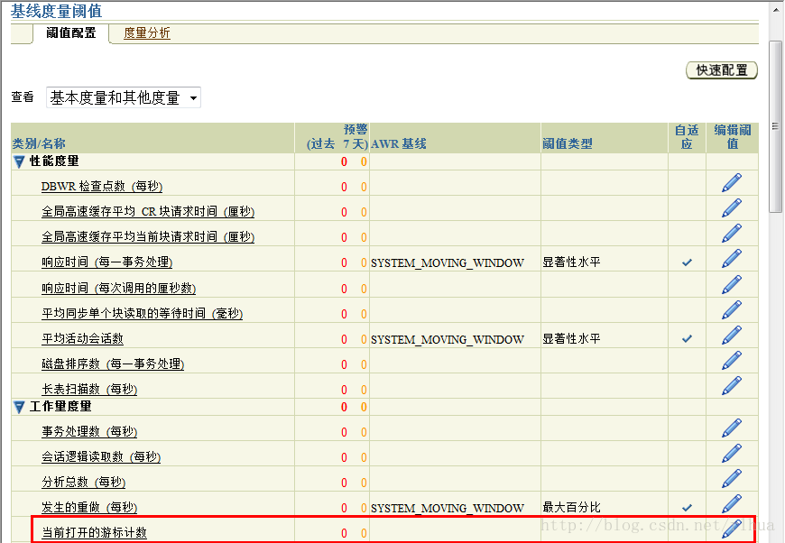This screenshot has height=543, width=785.
Task: Edit threshold for 事务处理数 (每秒)
Action: tap(732, 428)
